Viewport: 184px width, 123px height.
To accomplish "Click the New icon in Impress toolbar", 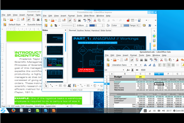I will (46, 20).
